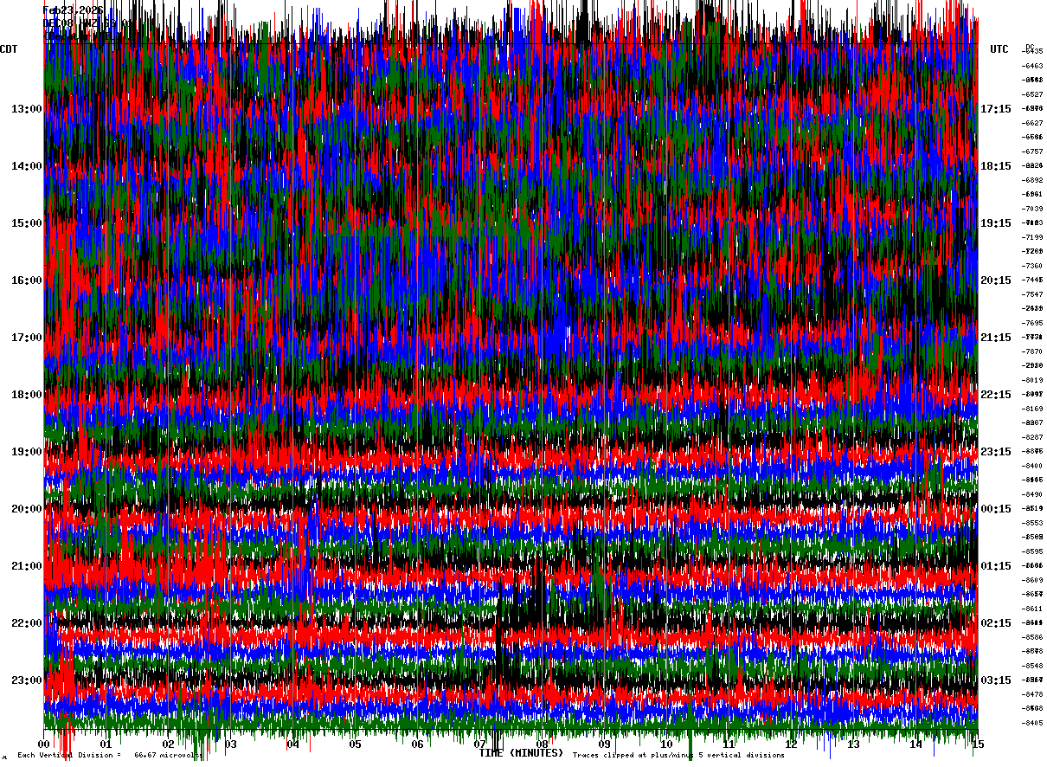
Task: Click DC offset value -8019
Action: [1033, 380]
